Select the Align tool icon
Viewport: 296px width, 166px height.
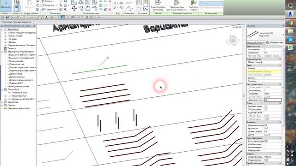point(74,2)
